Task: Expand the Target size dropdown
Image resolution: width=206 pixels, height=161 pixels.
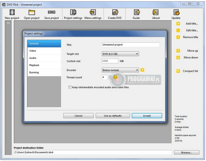Action: 120,54
